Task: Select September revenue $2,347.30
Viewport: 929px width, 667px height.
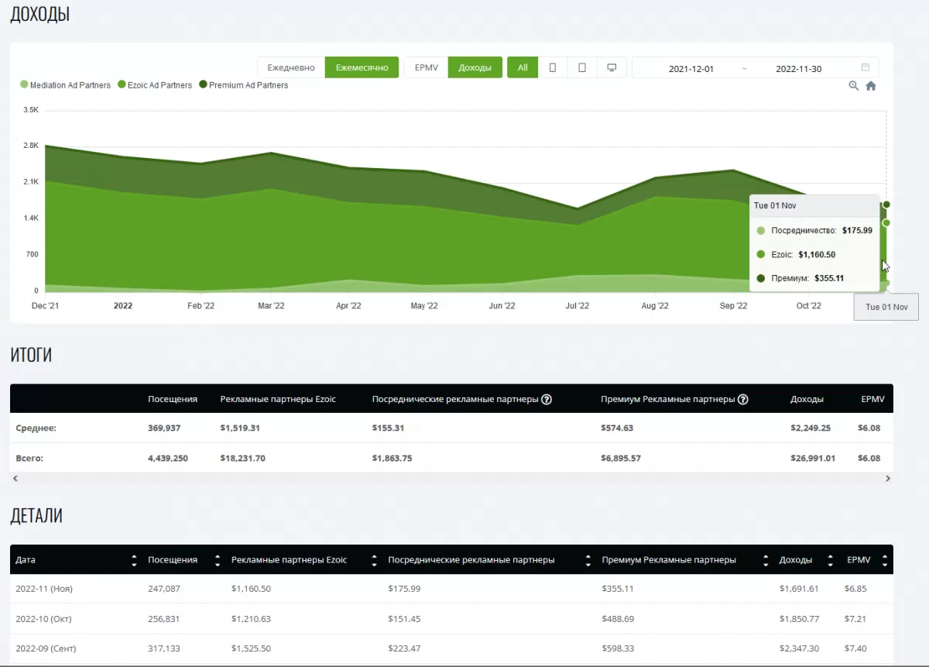Action: (799, 648)
